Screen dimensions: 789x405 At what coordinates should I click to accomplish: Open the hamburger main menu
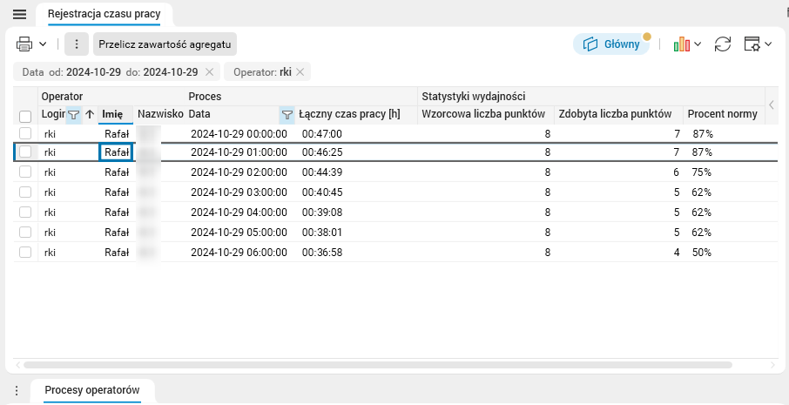20,14
